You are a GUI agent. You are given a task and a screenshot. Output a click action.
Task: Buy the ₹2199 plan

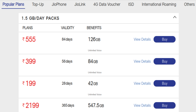click(x=165, y=105)
